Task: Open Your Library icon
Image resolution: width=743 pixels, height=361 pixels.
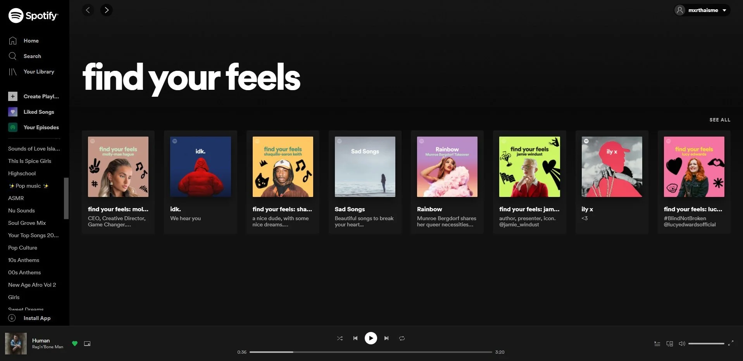Action: [13, 72]
